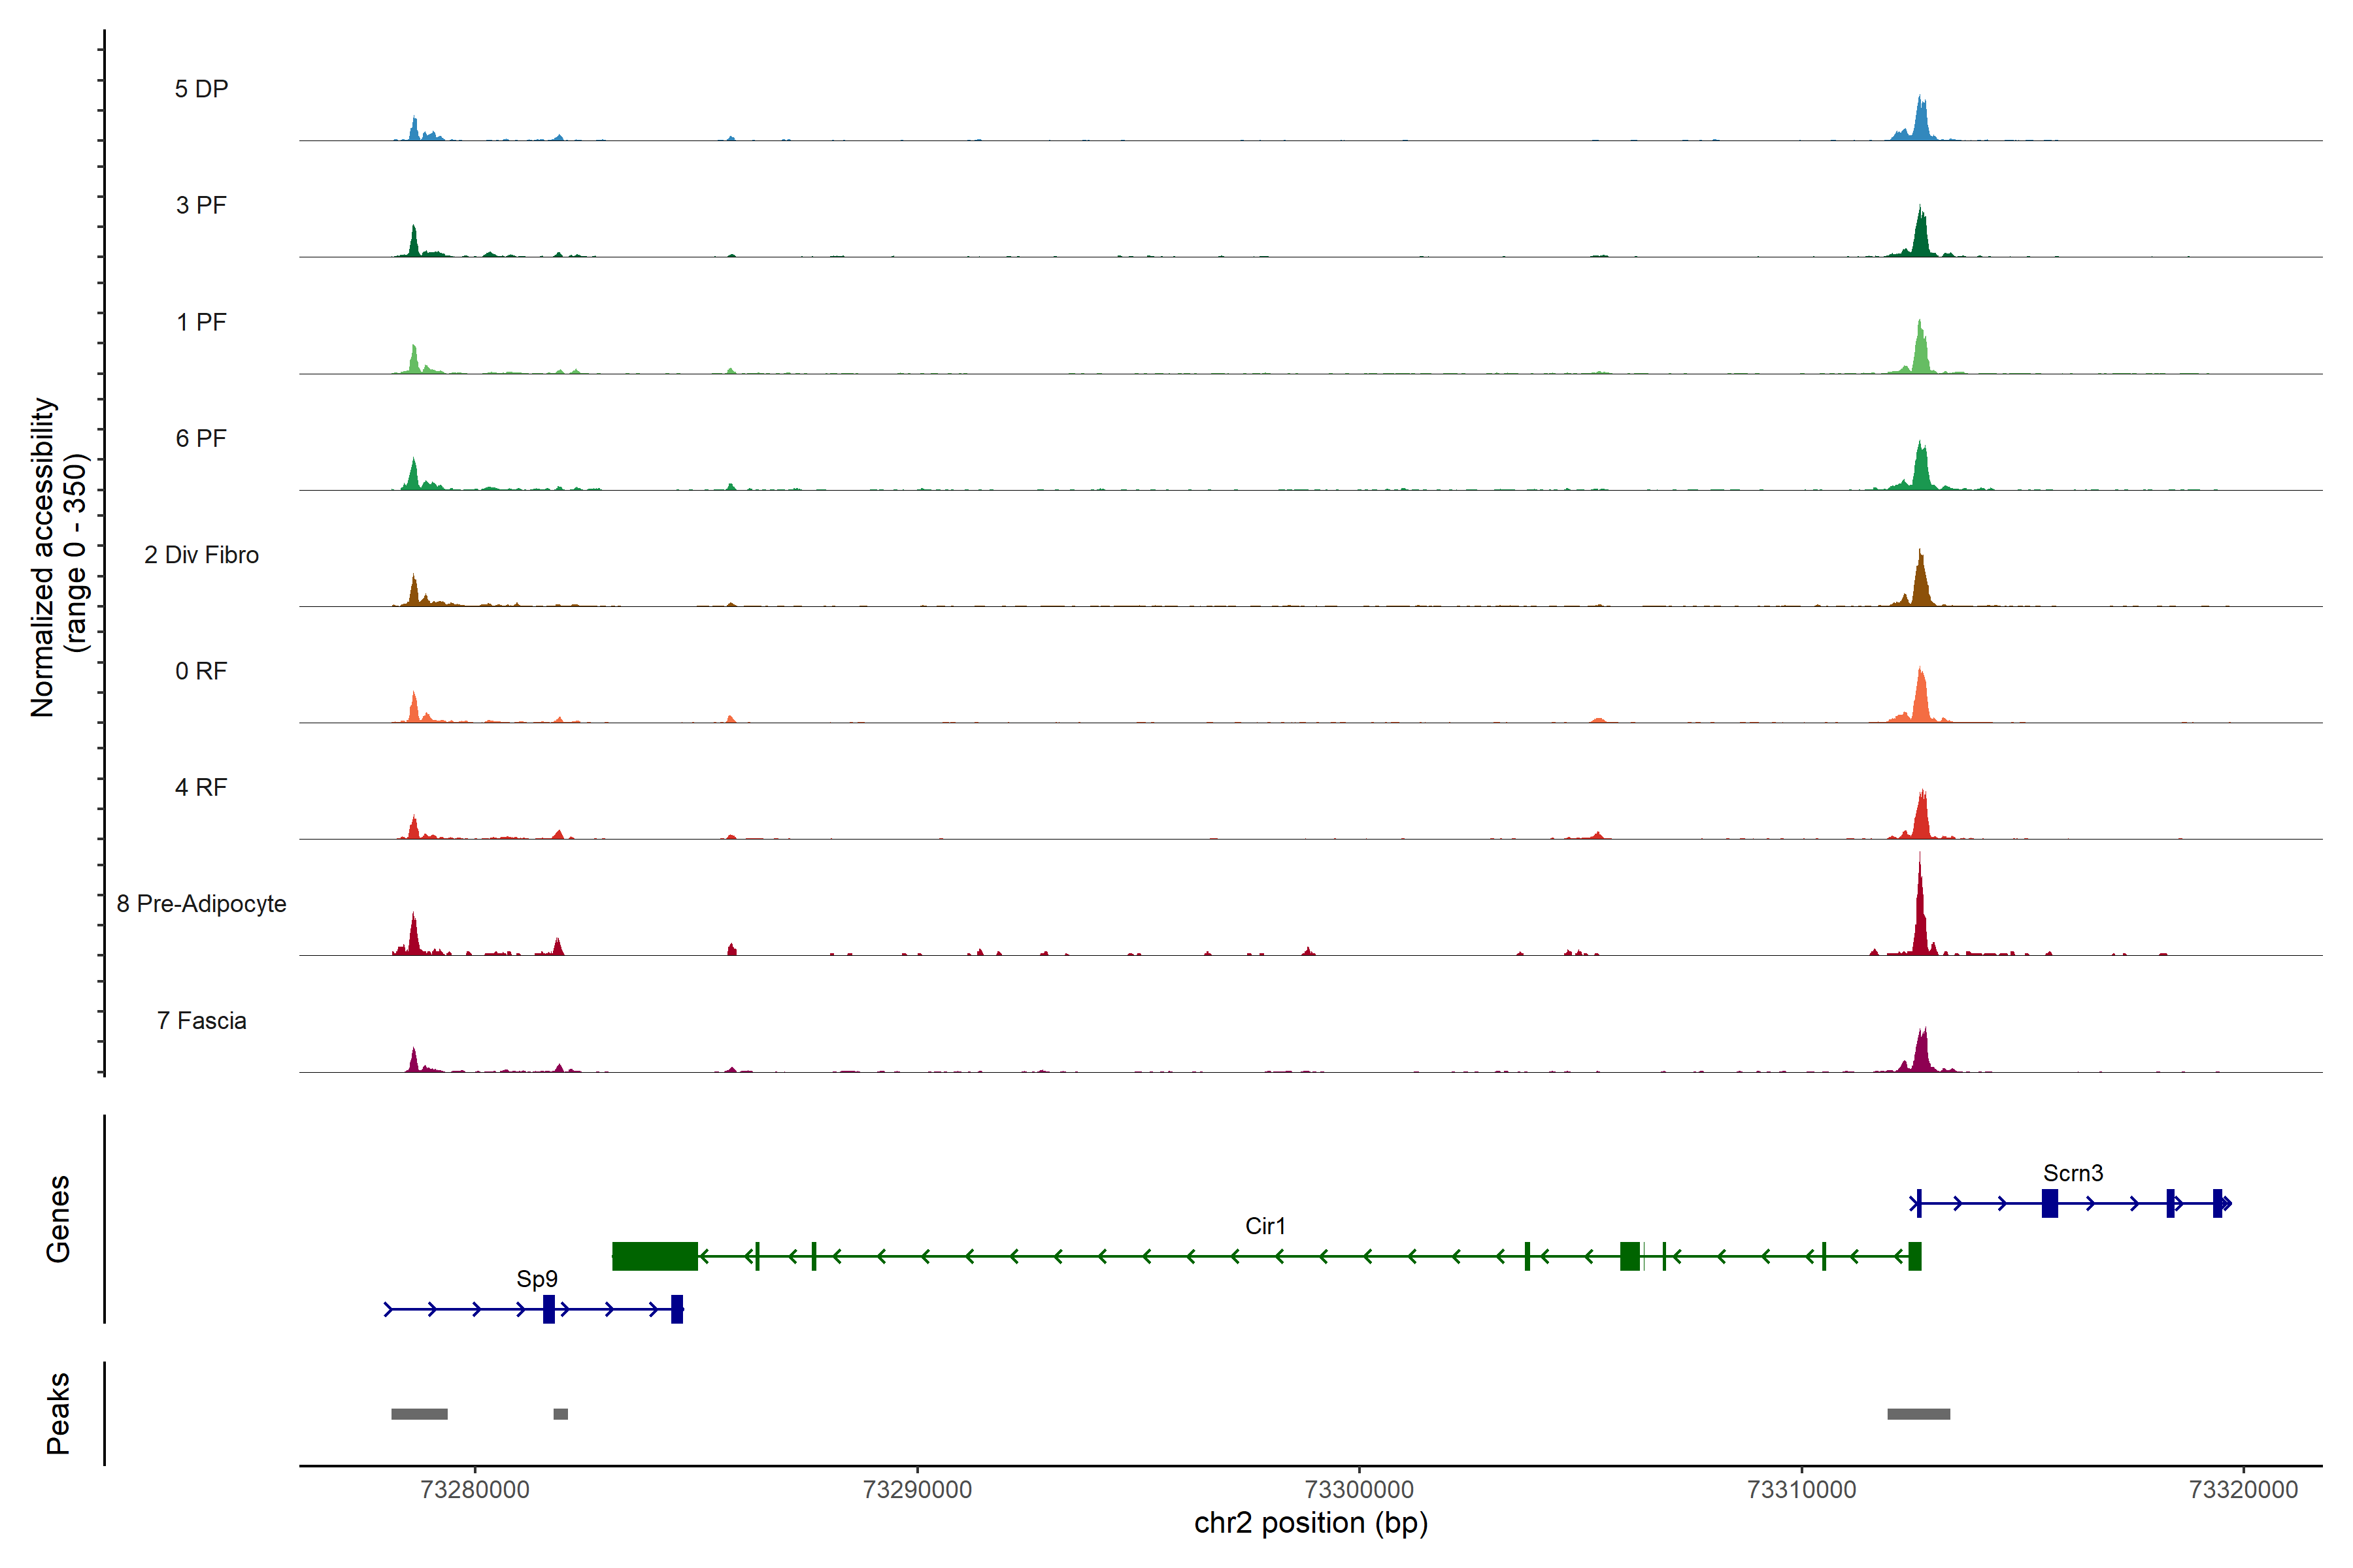Click the 73320000 axis tick label
This screenshot has width=2353, height=1568.
[x=2243, y=1490]
